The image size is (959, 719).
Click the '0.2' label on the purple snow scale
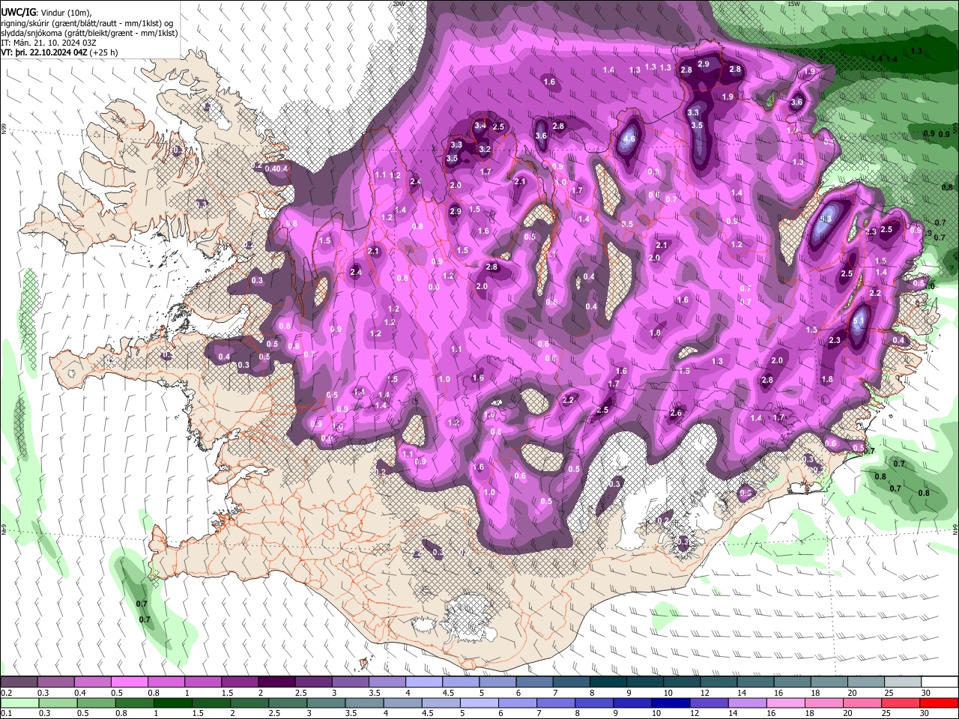point(6,693)
